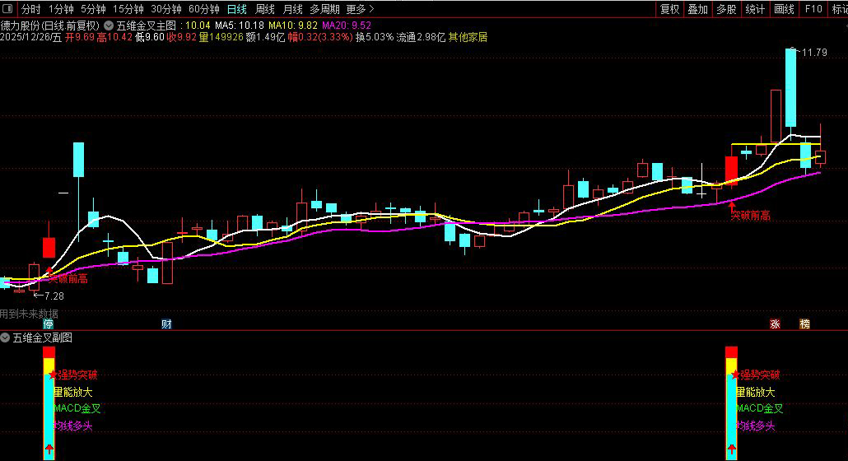Switch to the 月线 monthly chart
Image resolution: width=848 pixels, height=461 pixels.
[x=293, y=9]
